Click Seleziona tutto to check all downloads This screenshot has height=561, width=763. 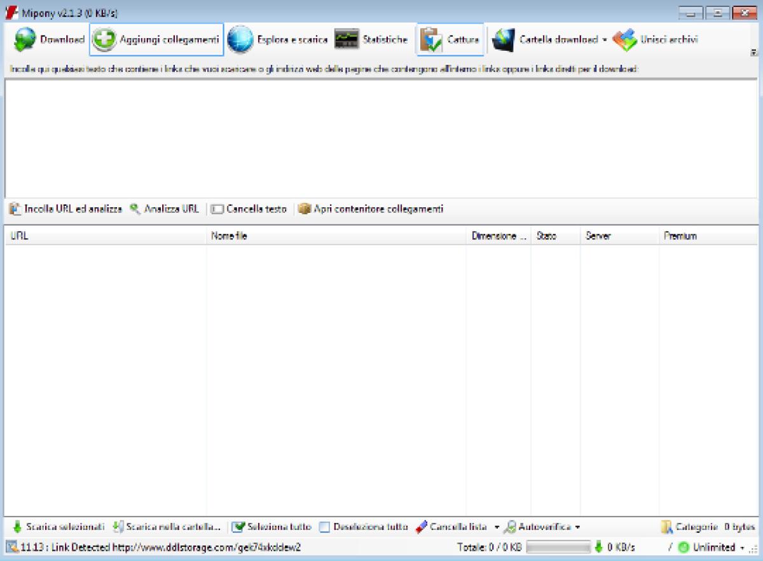pos(274,527)
